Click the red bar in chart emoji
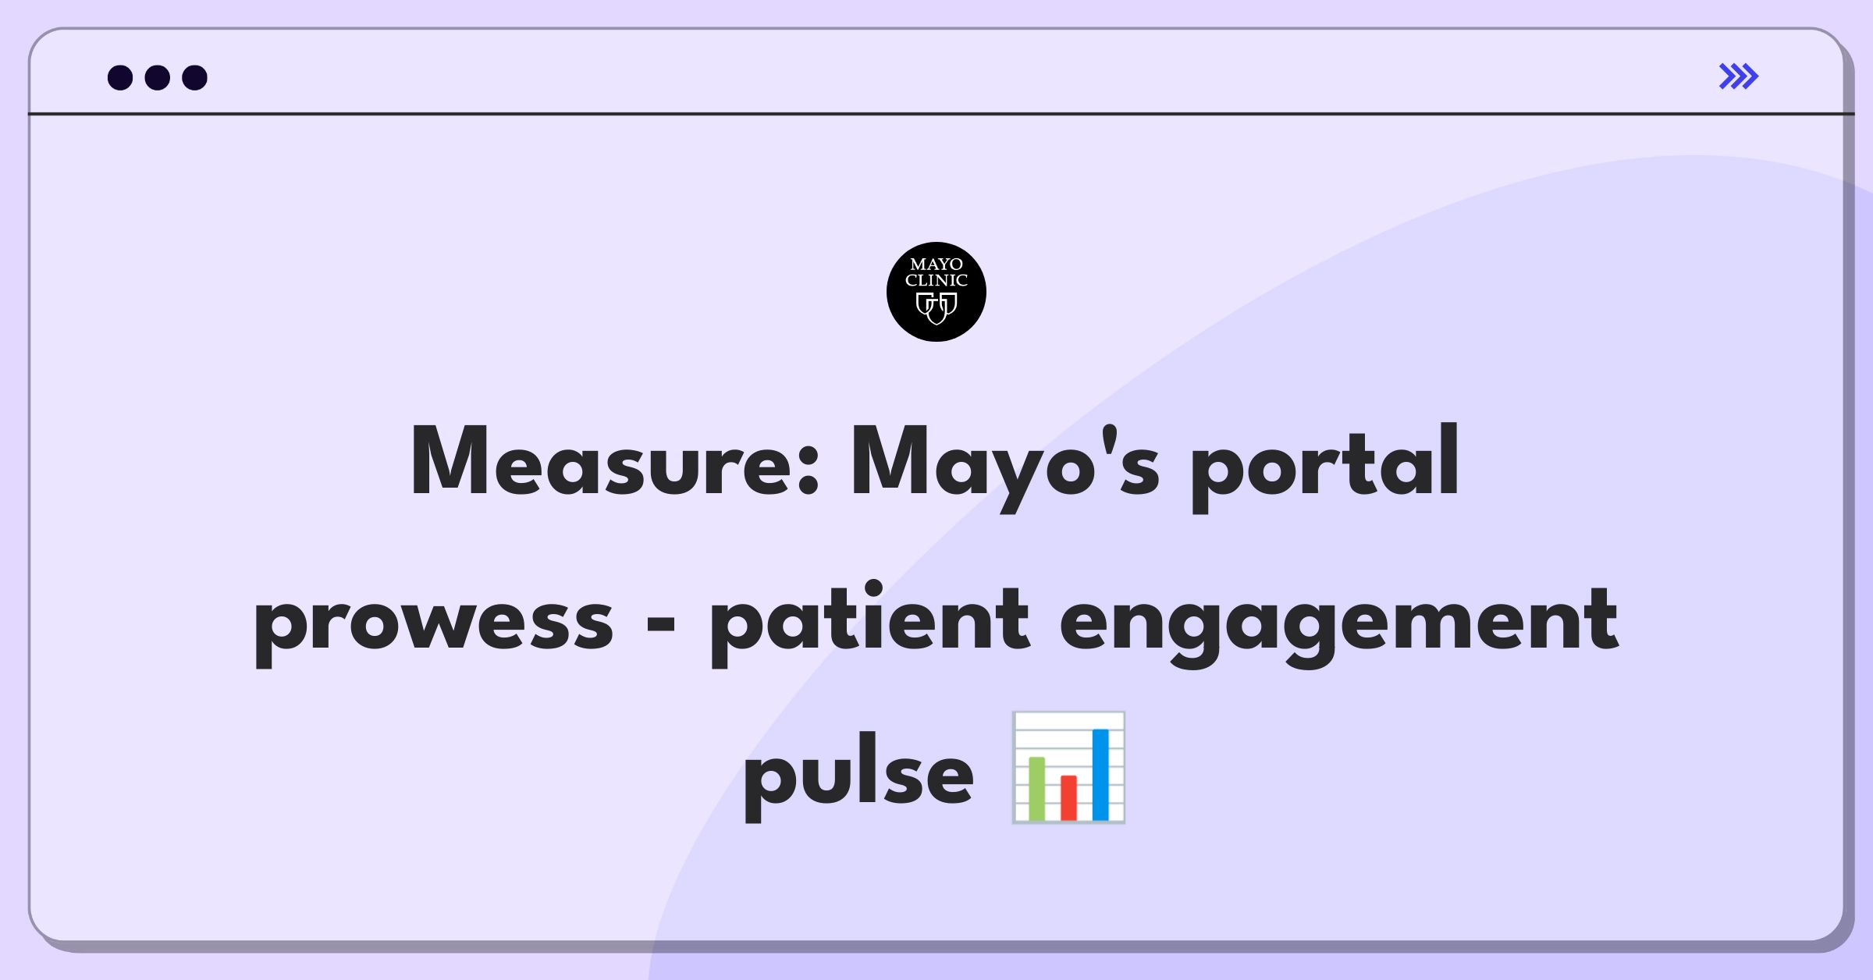The image size is (1873, 980). pos(1068,798)
